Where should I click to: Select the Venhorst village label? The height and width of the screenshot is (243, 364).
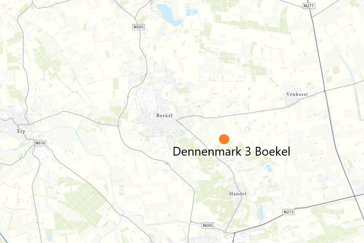click(297, 94)
